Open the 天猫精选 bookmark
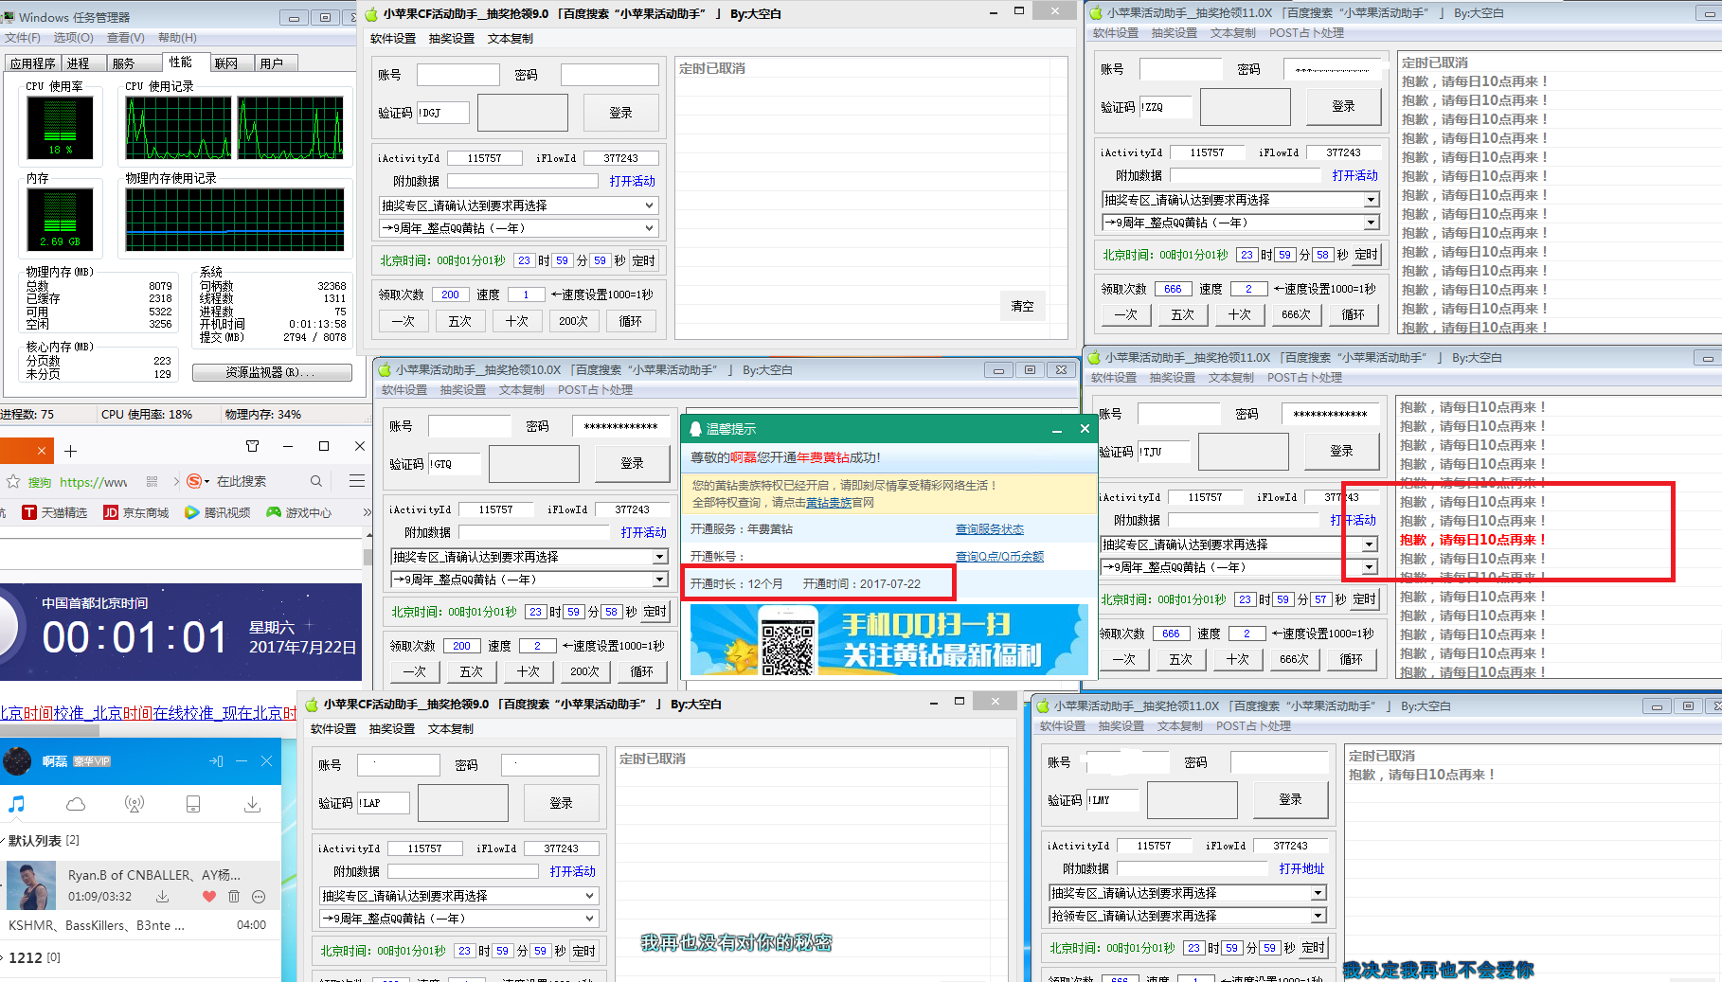The image size is (1722, 982). (x=55, y=512)
